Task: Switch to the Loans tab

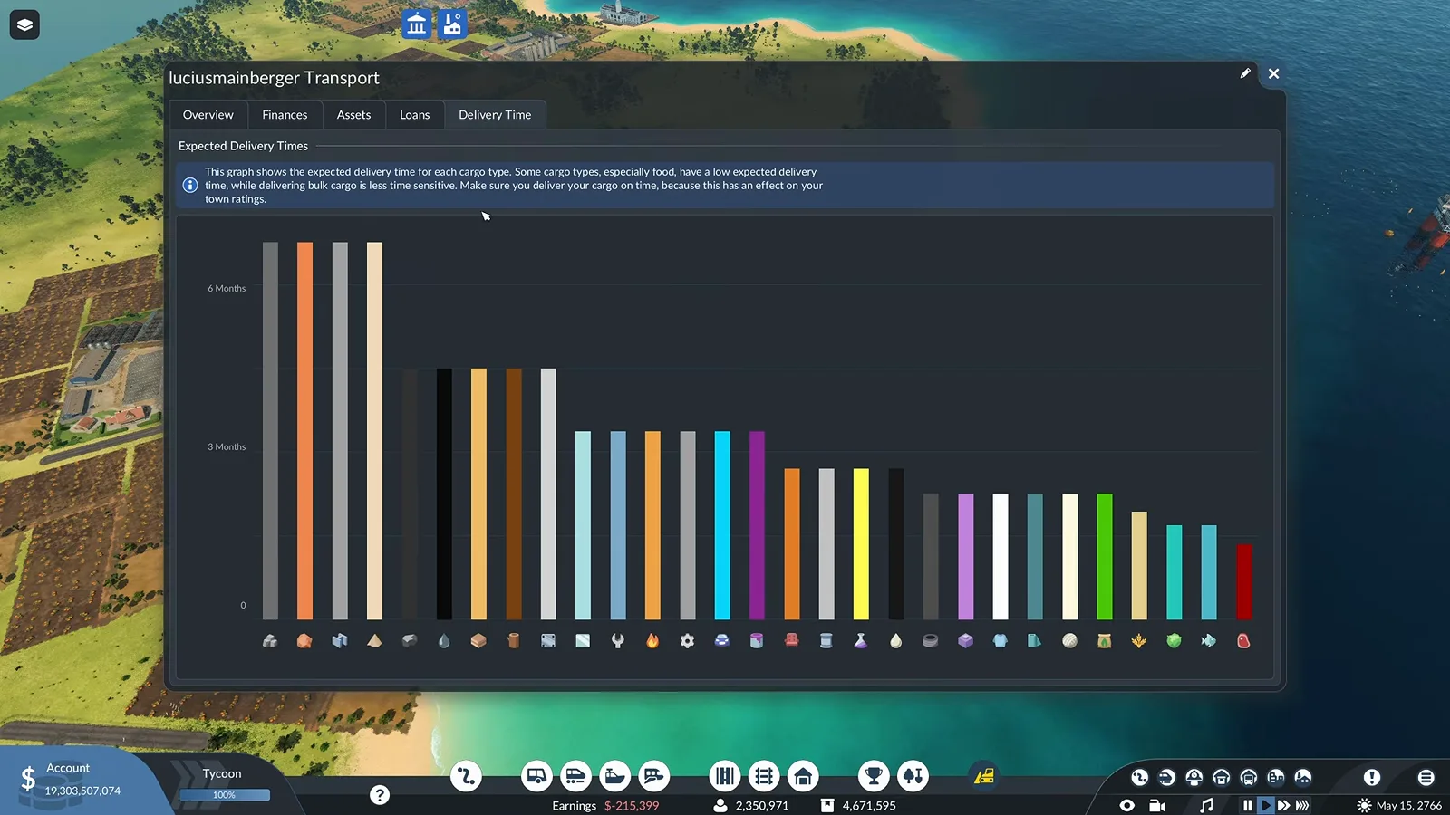Action: pyautogui.click(x=414, y=115)
